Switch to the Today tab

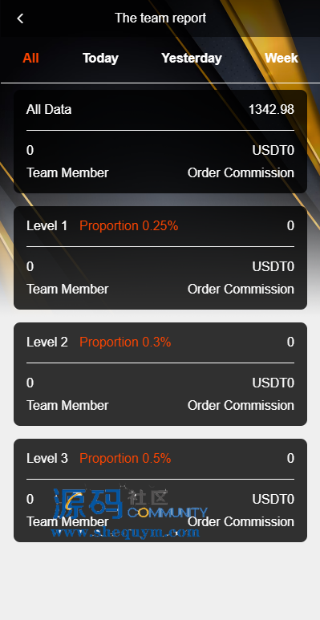point(100,58)
